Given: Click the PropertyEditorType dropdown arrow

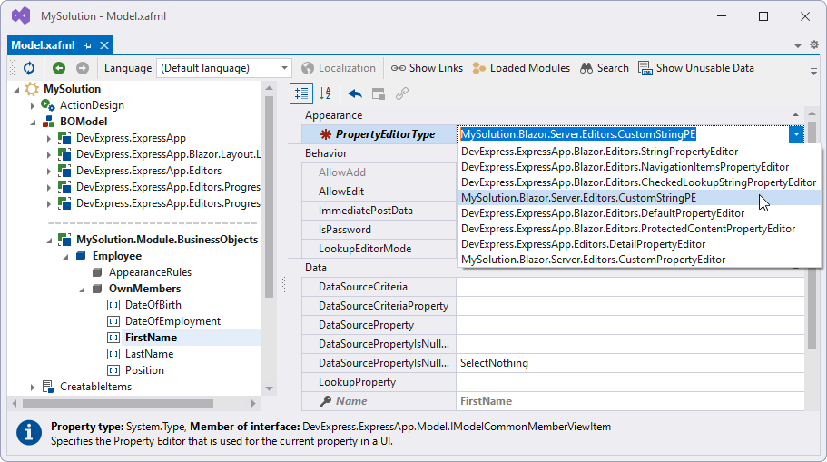Looking at the screenshot, I should (x=796, y=134).
